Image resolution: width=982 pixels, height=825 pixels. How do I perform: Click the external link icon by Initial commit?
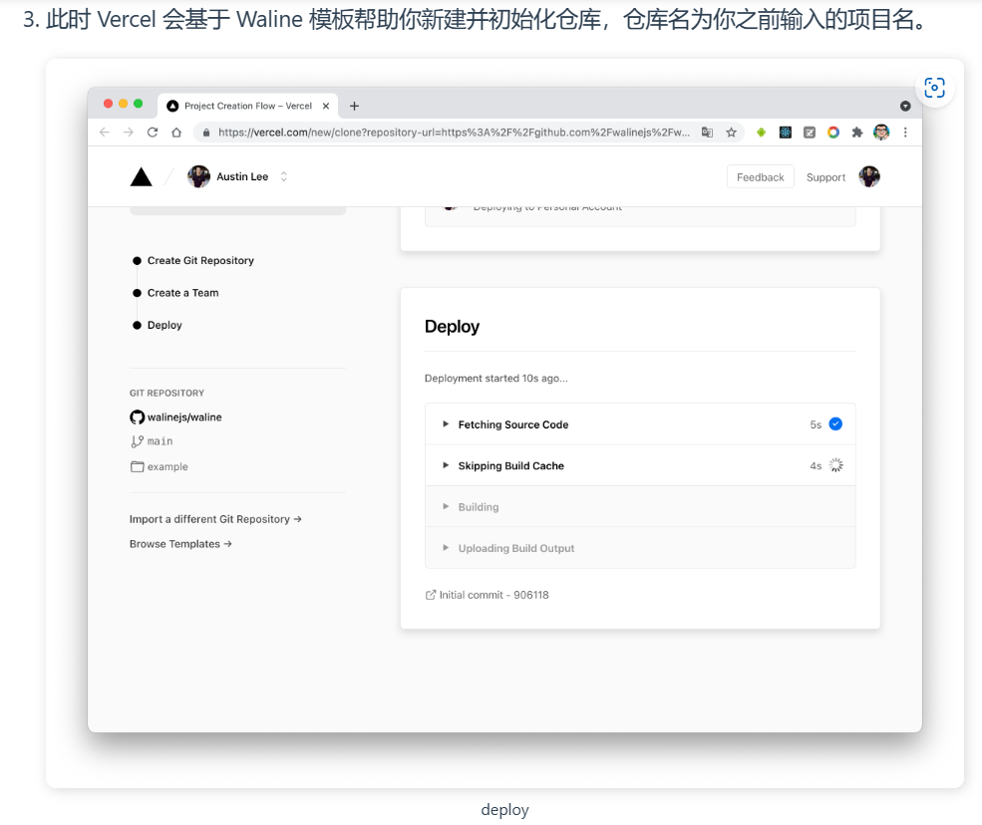(431, 595)
